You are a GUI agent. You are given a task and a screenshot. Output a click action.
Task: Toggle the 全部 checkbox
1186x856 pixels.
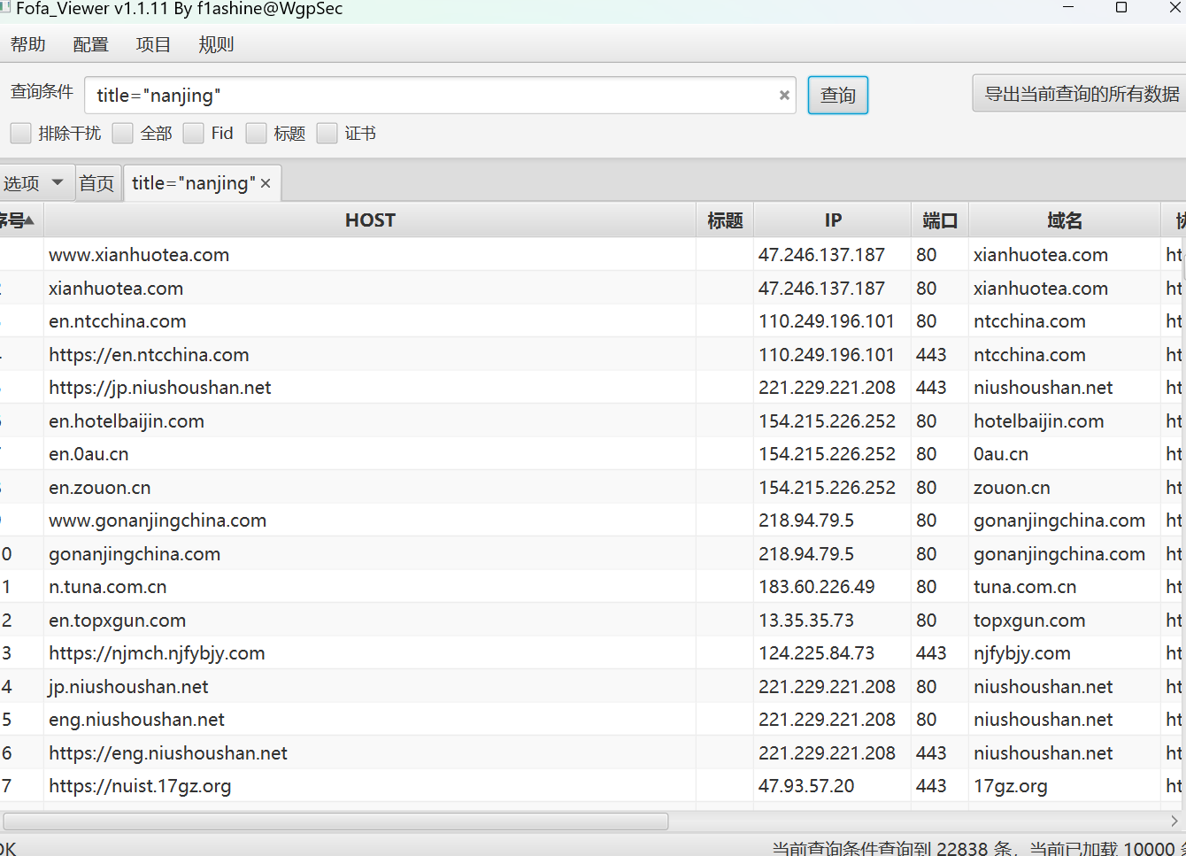[x=123, y=134]
